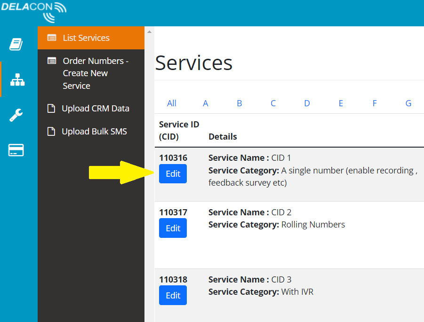Image resolution: width=424 pixels, height=322 pixels.
Task: Click Service Name CID 3 text
Action: [x=250, y=280]
